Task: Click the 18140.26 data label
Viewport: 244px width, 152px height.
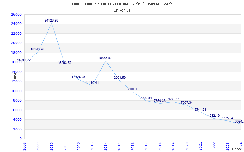Action: coord(37,49)
